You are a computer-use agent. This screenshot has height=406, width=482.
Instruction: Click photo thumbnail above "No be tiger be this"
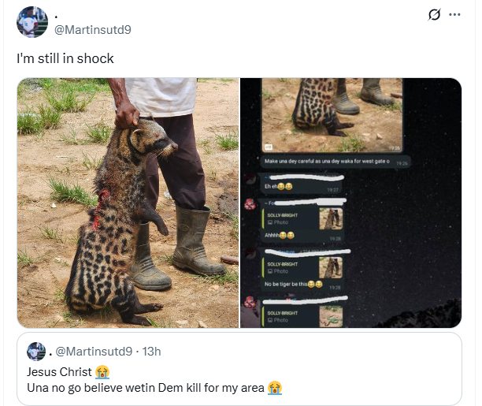pyautogui.click(x=331, y=267)
